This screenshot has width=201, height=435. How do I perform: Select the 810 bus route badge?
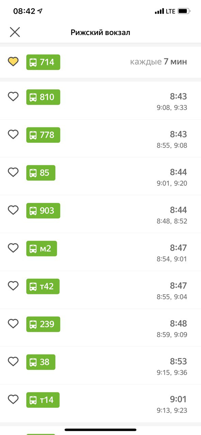43,97
